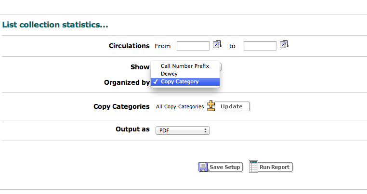Click the arrows on the PDF selector
This screenshot has height=194, width=367.
click(x=206, y=130)
